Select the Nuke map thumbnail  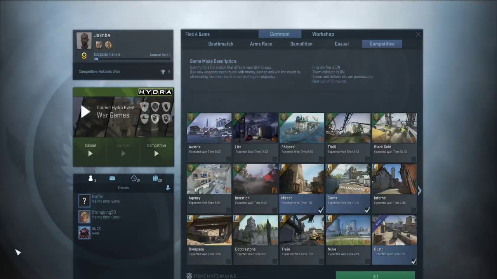click(x=348, y=230)
